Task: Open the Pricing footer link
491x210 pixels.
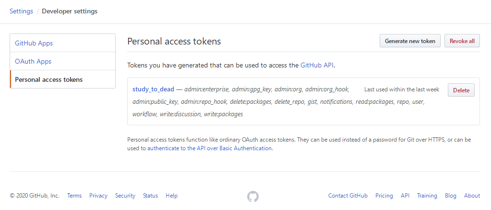Action: tap(384, 196)
